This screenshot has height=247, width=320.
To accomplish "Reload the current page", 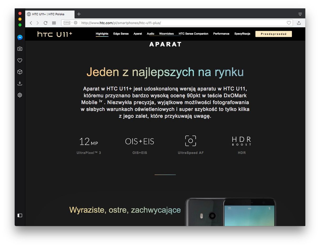I will [x=45, y=23].
